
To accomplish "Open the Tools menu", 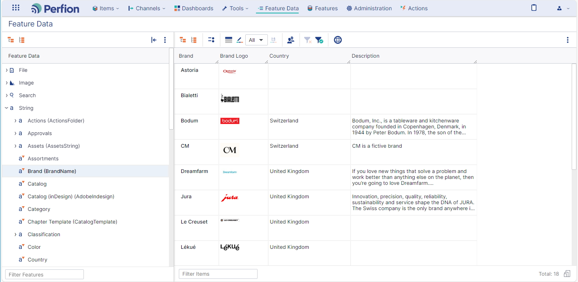I will (235, 8).
